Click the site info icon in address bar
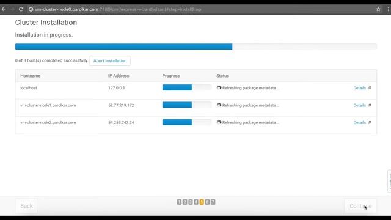 (31, 9)
